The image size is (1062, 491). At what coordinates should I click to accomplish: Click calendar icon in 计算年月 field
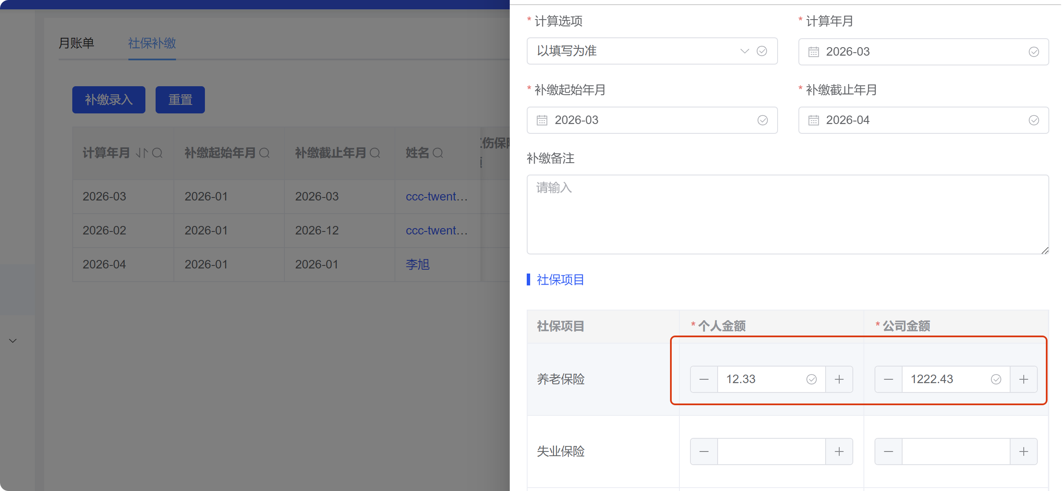813,52
